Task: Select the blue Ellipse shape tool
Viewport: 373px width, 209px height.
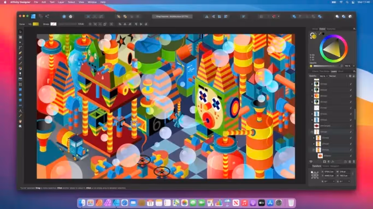Action: [x=20, y=95]
